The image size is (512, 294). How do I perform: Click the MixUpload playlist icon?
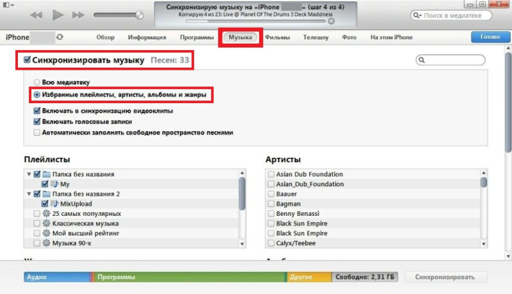tap(54, 204)
